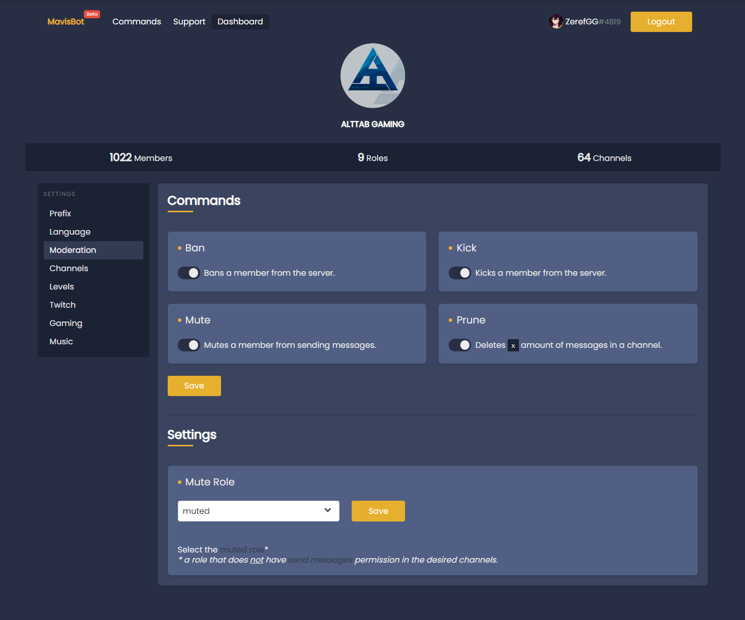This screenshot has height=620, width=745.
Task: Open the Commands page in navbar
Action: pyautogui.click(x=137, y=22)
